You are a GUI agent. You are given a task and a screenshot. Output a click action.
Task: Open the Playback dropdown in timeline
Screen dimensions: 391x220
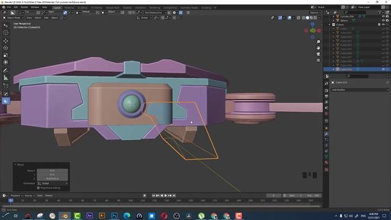[16, 196]
